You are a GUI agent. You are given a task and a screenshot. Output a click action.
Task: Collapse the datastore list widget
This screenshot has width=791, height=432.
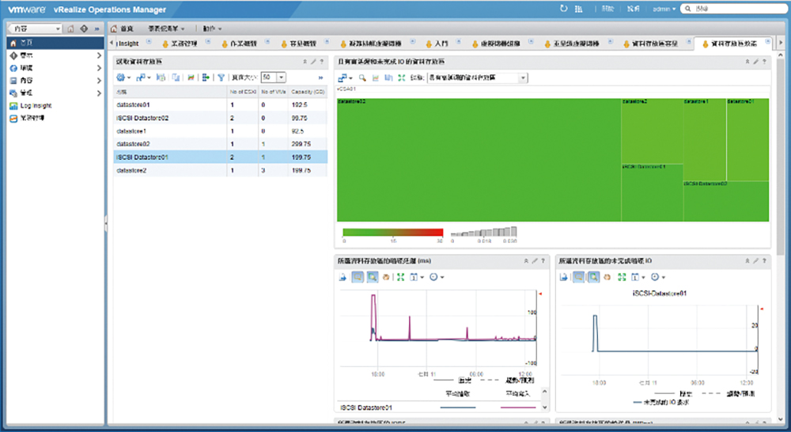[305, 62]
